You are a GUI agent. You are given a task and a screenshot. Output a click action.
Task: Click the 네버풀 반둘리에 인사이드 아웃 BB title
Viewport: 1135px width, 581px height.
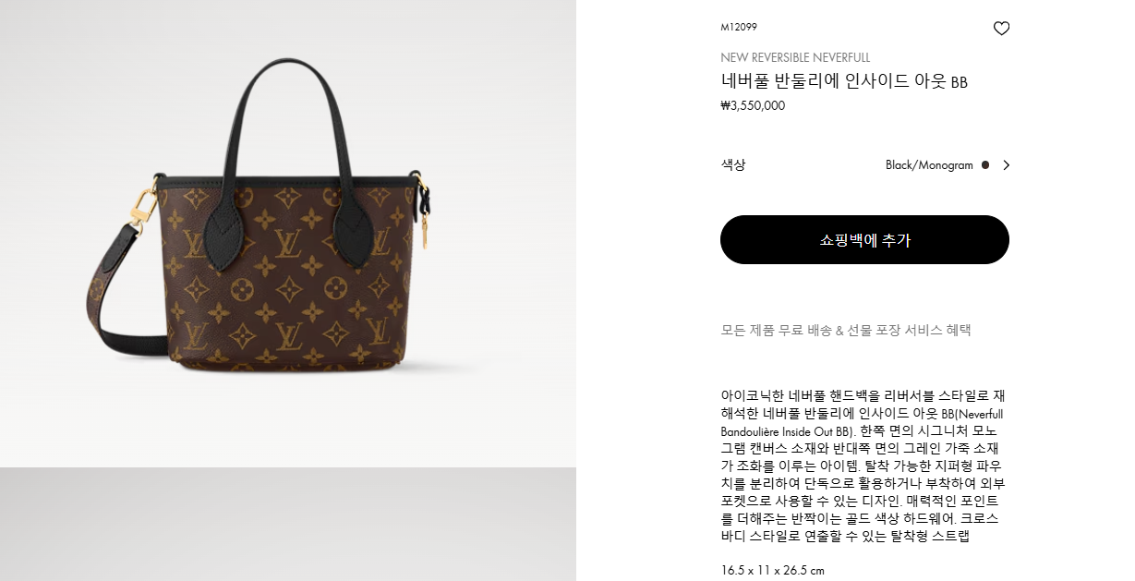click(844, 81)
